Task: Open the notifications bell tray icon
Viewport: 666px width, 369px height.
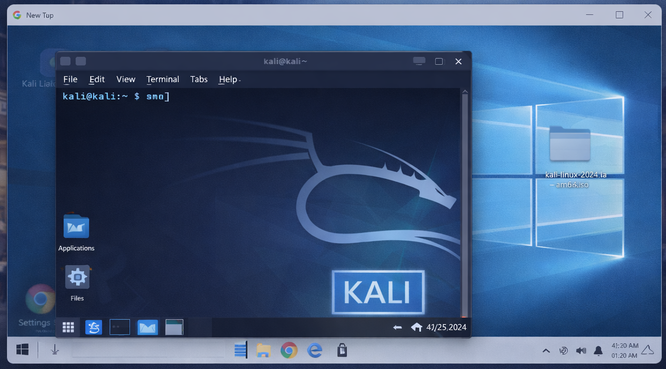Action: tap(598, 351)
